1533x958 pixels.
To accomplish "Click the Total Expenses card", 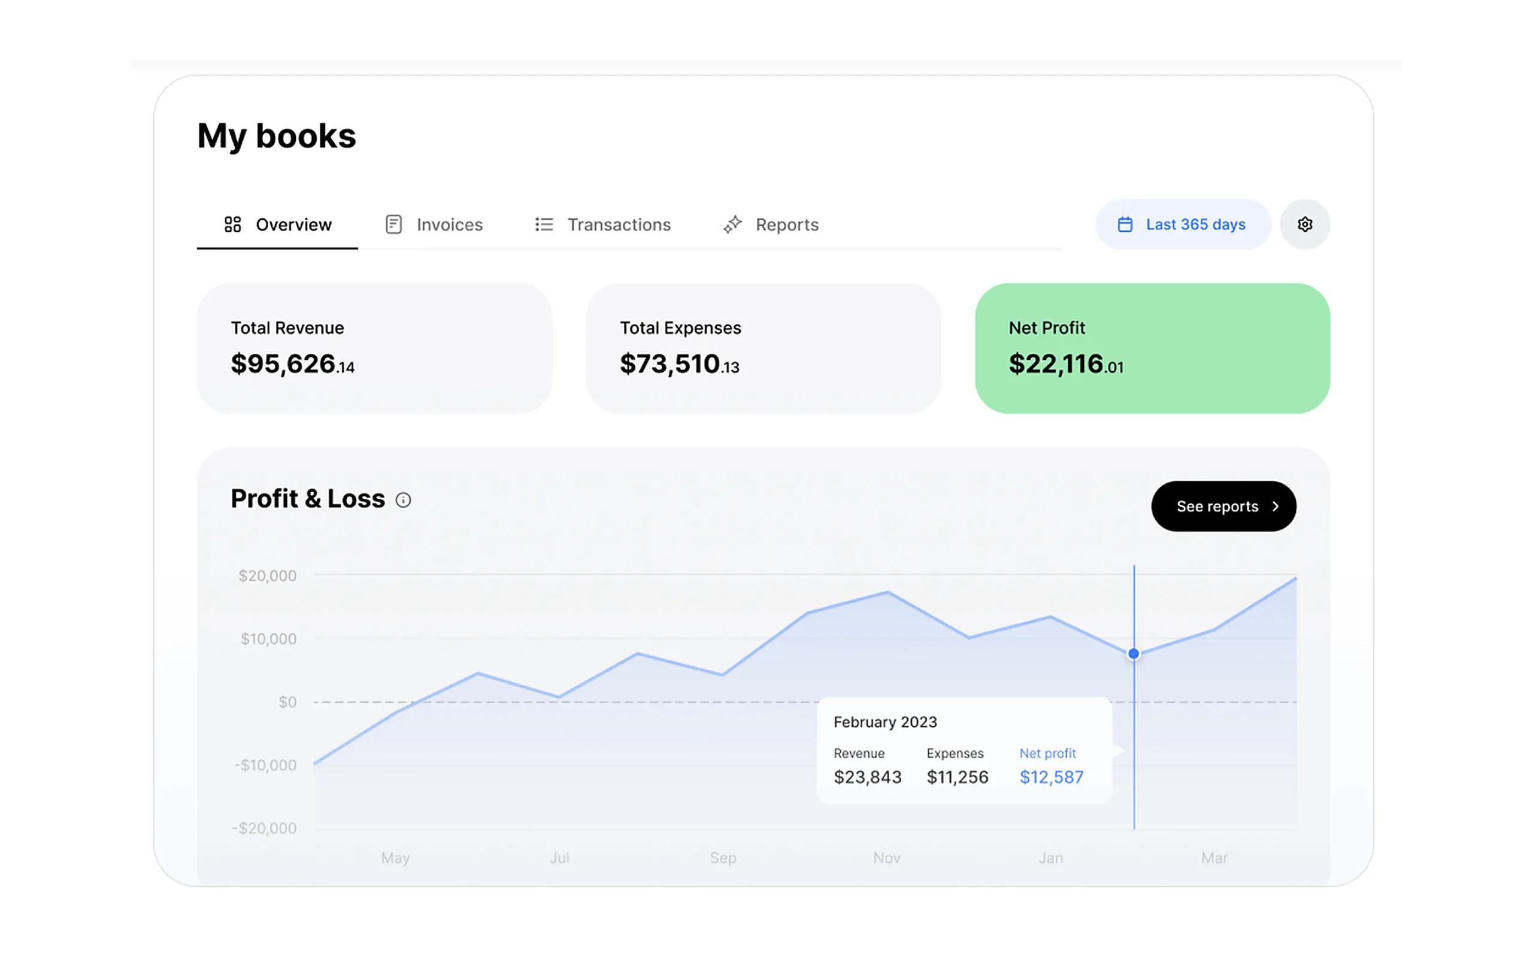I will [x=764, y=348].
